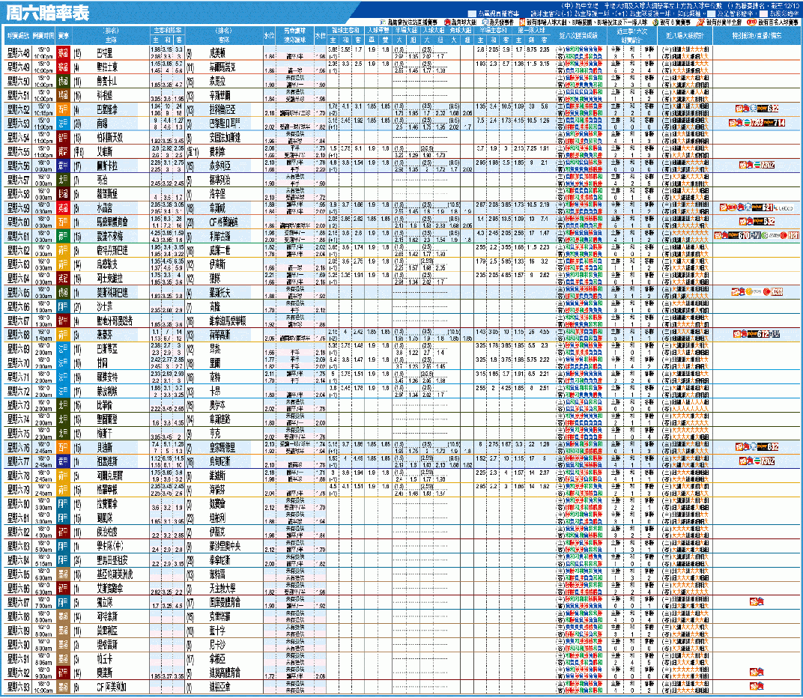Click away team 費利摩
Viewport: 803px width, 698px height.
point(217,151)
